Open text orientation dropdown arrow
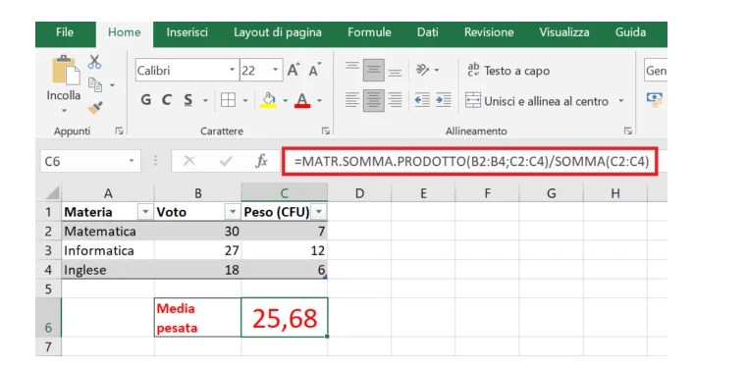 click(x=436, y=71)
